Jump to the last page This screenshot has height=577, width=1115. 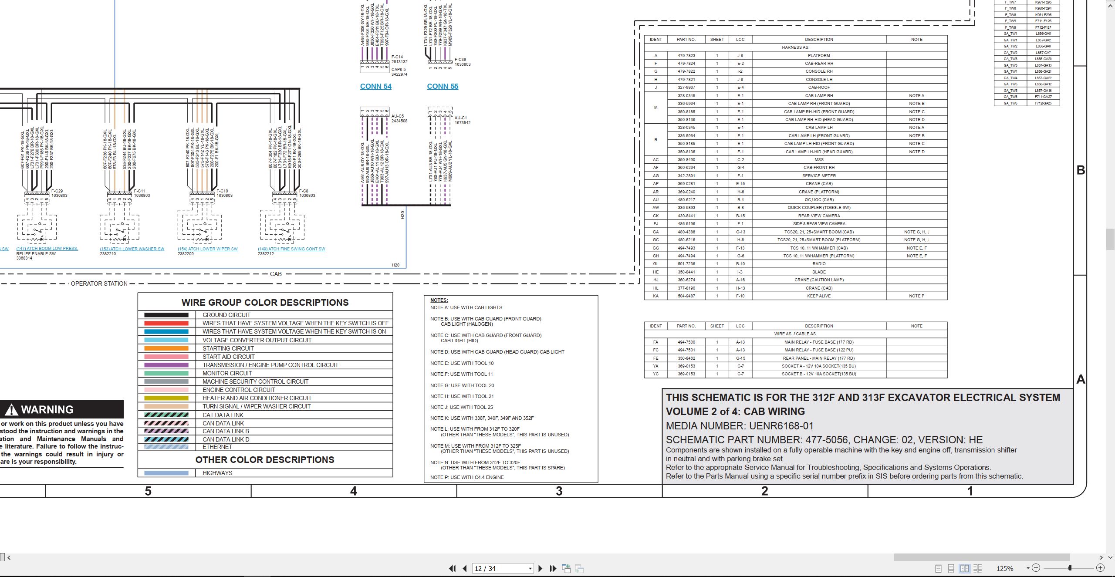tap(553, 568)
